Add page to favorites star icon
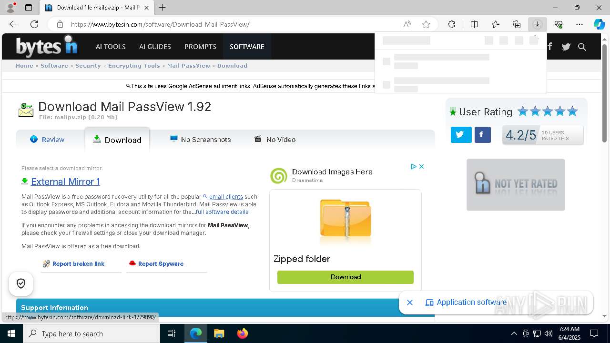The height and width of the screenshot is (343, 610). (x=426, y=24)
